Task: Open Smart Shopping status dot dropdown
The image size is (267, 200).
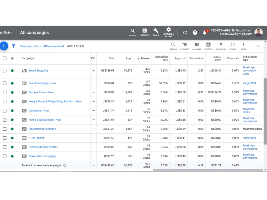Action: click(x=12, y=71)
